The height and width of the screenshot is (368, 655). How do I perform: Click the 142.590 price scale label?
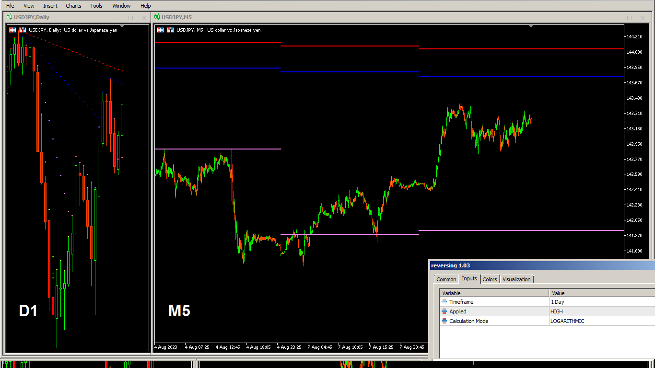click(634, 174)
